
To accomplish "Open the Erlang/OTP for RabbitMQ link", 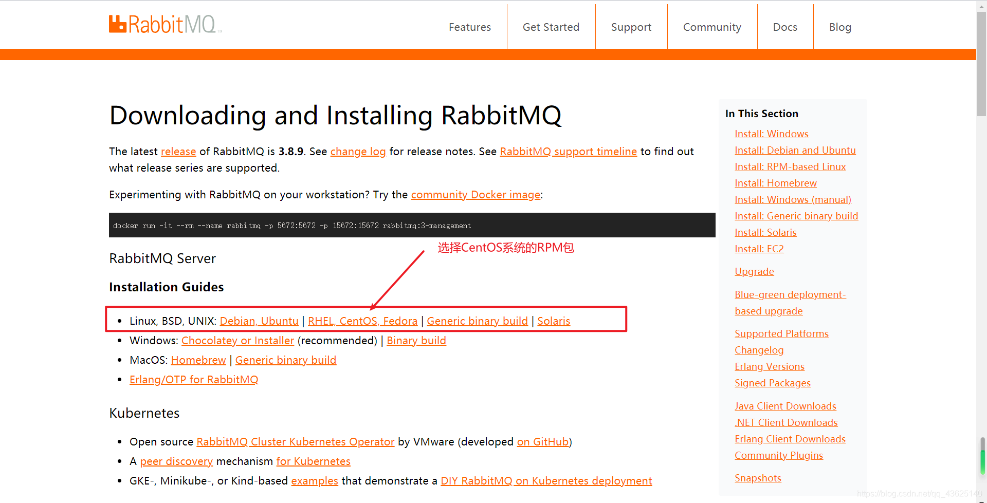I will click(x=194, y=380).
